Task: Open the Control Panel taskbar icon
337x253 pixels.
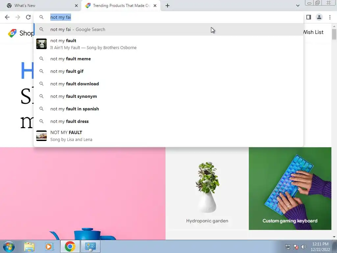Action: 90,246
